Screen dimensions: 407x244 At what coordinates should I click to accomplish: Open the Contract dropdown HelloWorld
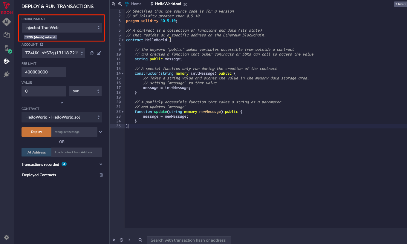point(62,117)
